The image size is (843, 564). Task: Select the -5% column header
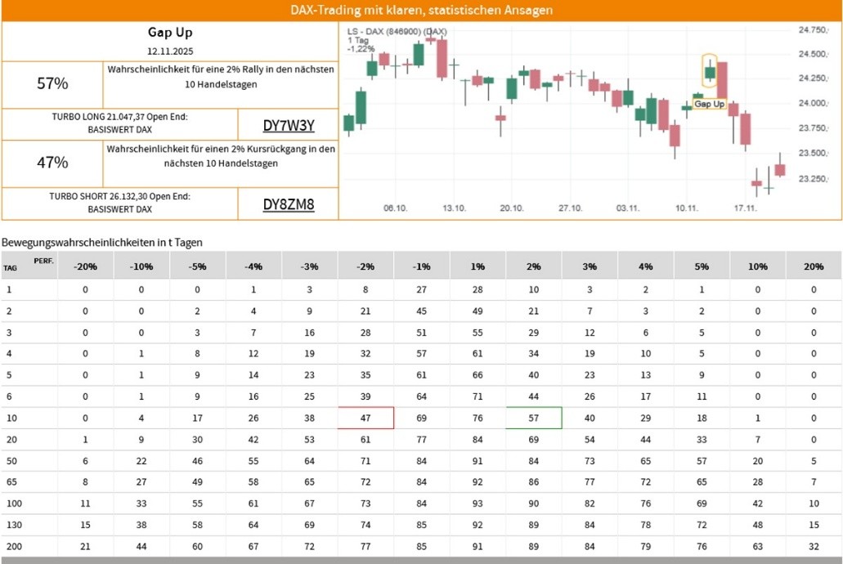click(x=198, y=266)
